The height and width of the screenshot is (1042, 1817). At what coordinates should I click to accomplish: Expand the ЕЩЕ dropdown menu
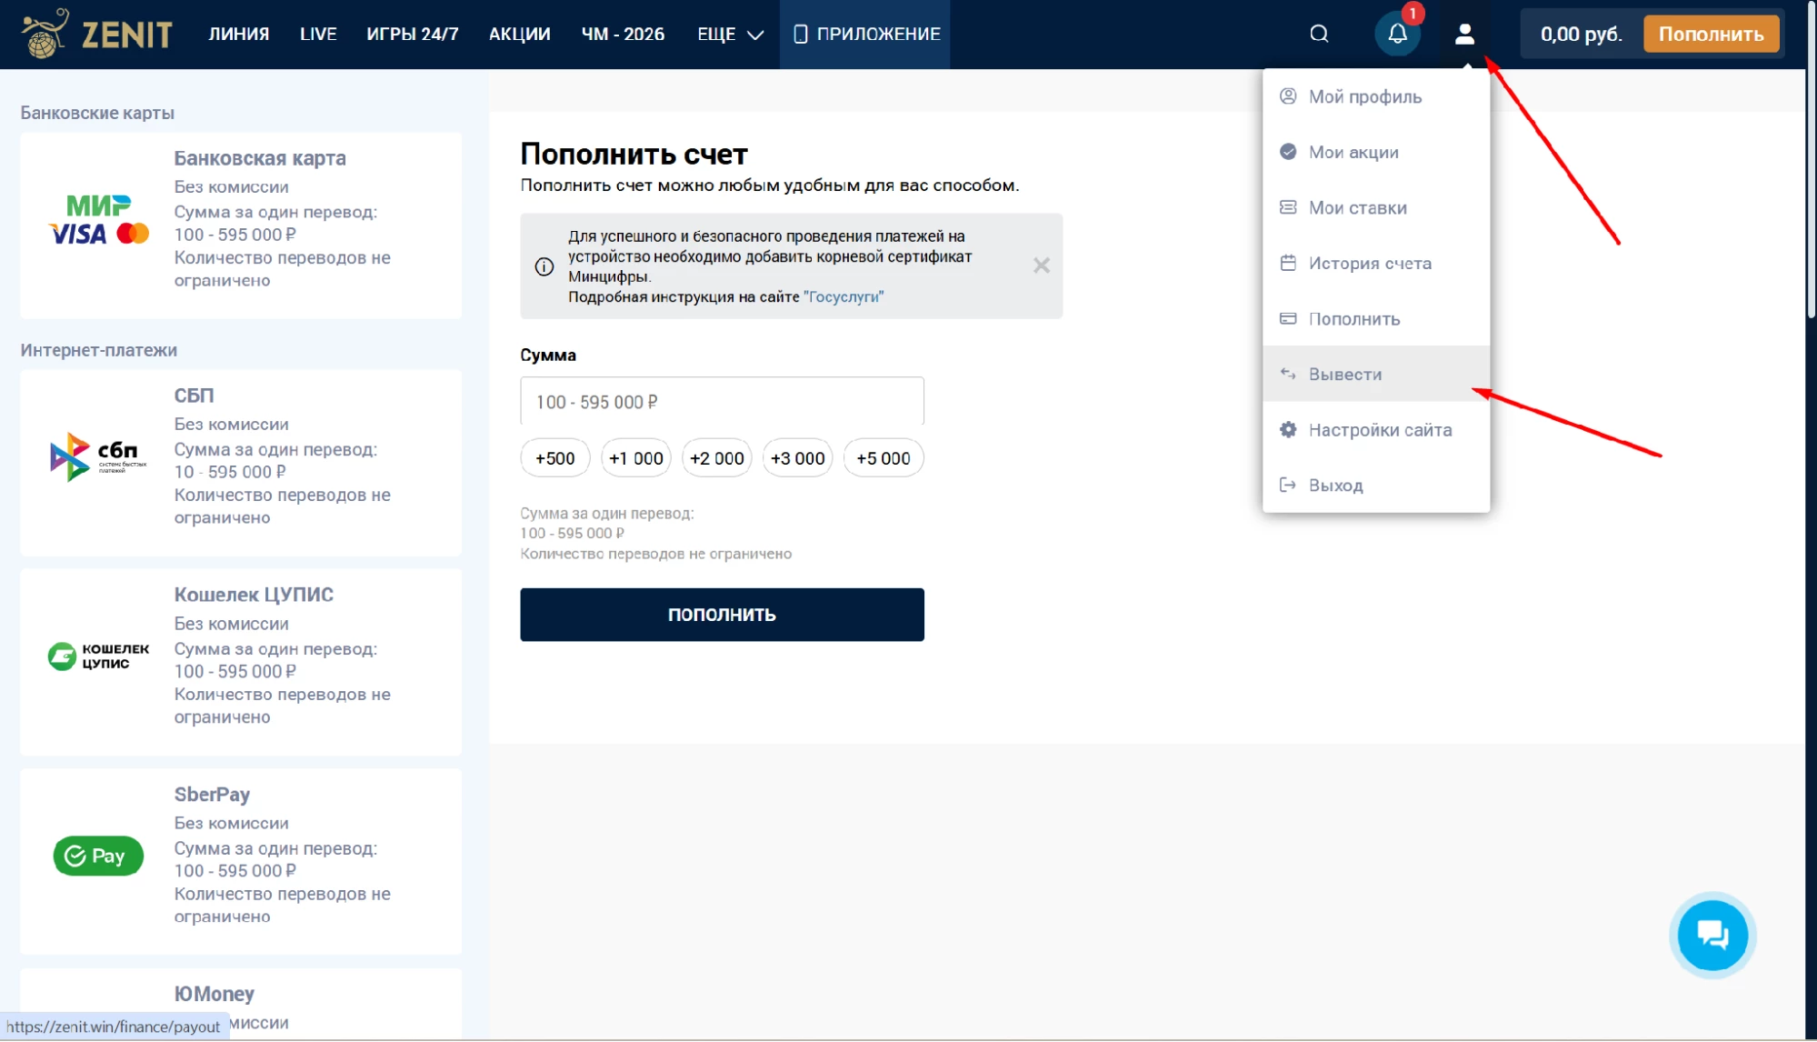(x=730, y=34)
